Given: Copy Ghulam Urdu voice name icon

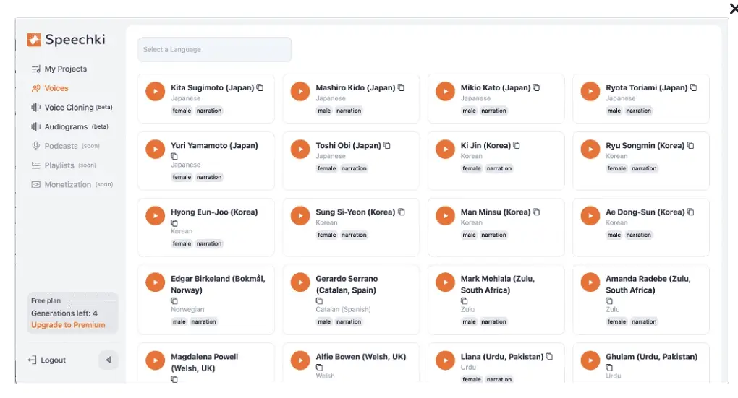Looking at the screenshot, I should [x=609, y=368].
